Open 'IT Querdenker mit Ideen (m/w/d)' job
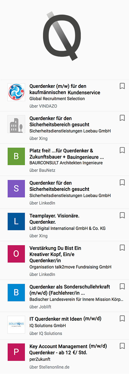Screen dimensions: 129x374 tap(65, 318)
